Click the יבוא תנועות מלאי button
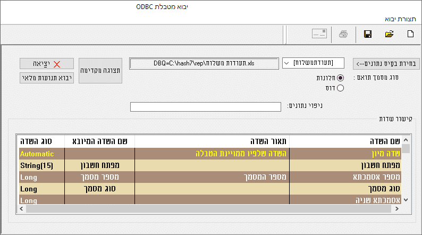 [47, 78]
